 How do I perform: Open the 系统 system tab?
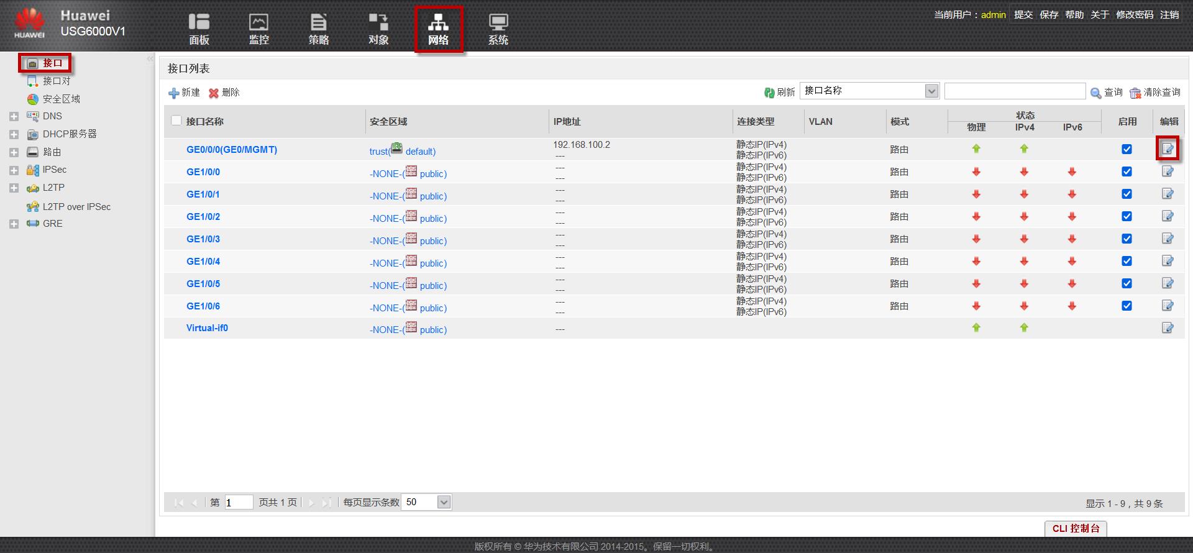pos(498,29)
